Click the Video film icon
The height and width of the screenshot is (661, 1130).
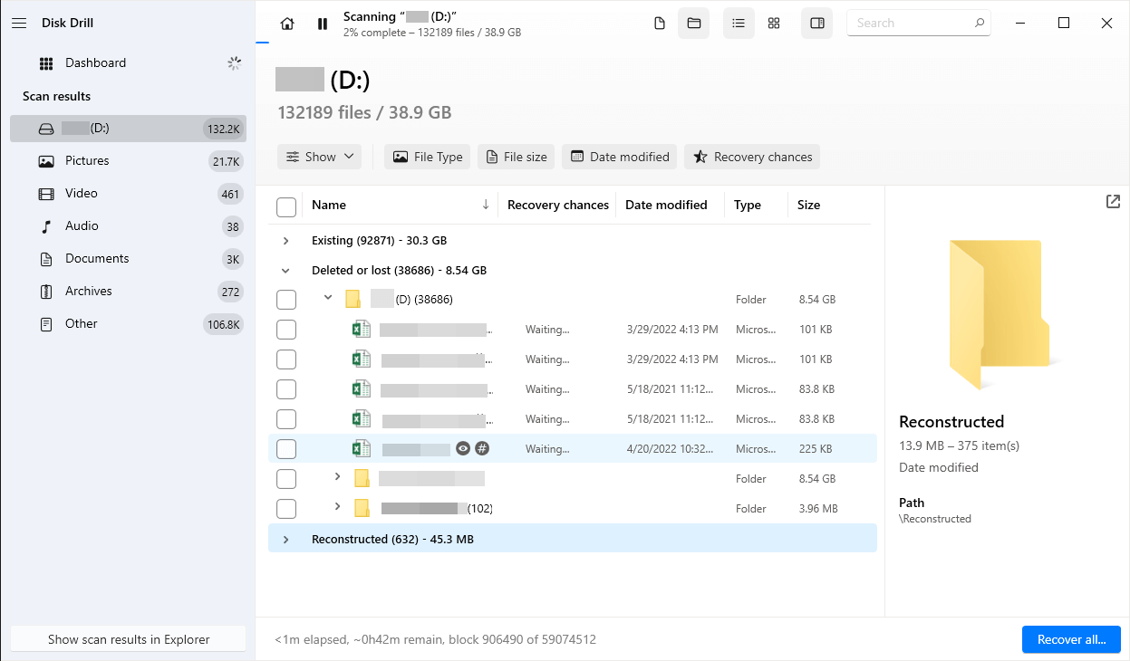[46, 194]
